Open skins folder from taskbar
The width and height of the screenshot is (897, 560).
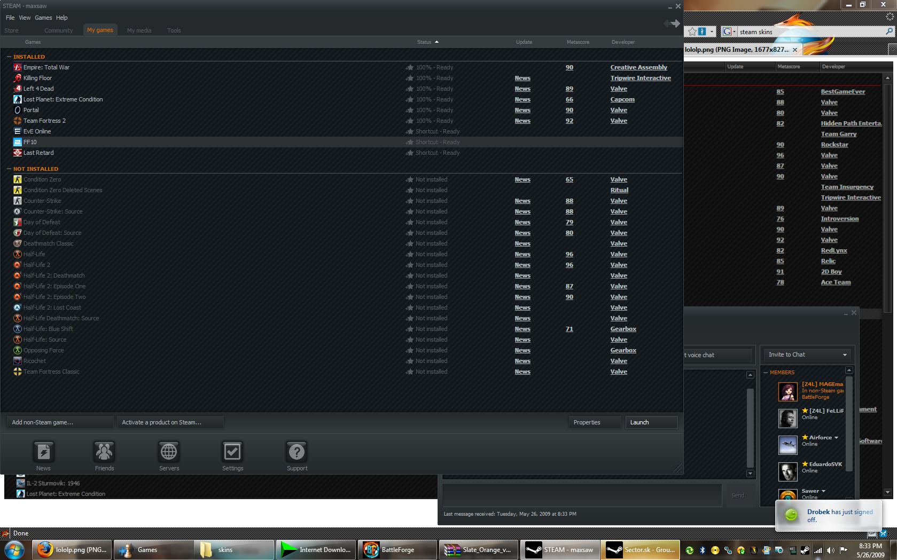235,550
